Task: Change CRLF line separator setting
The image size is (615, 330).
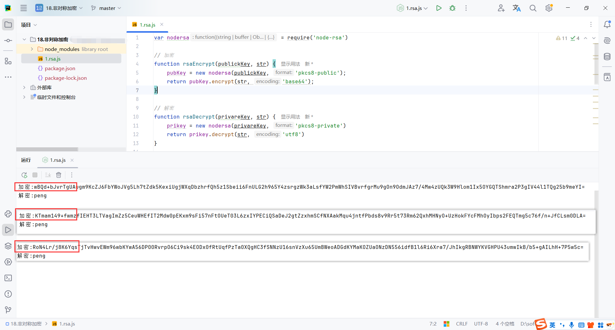Action: click(x=462, y=324)
